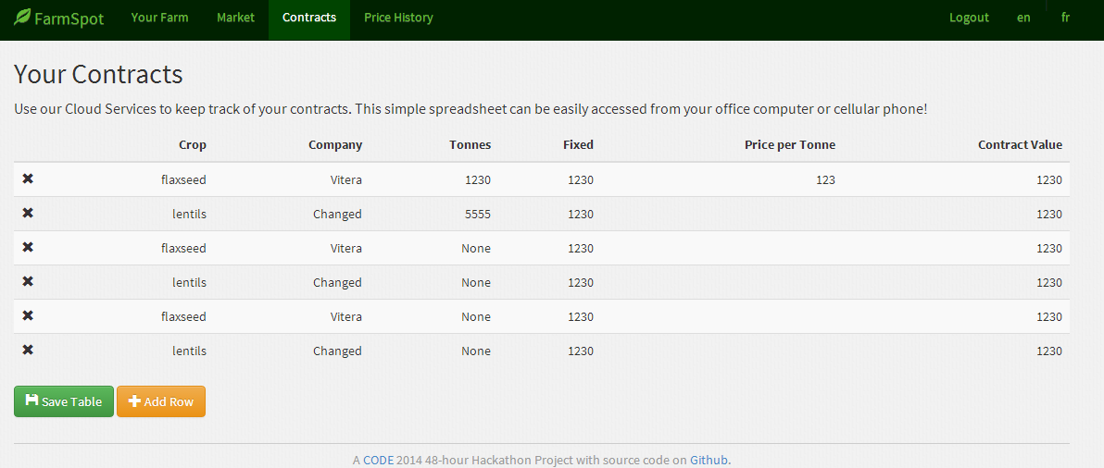The image size is (1104, 468).
Task: Select the Contracts navigation tab
Action: point(309,18)
